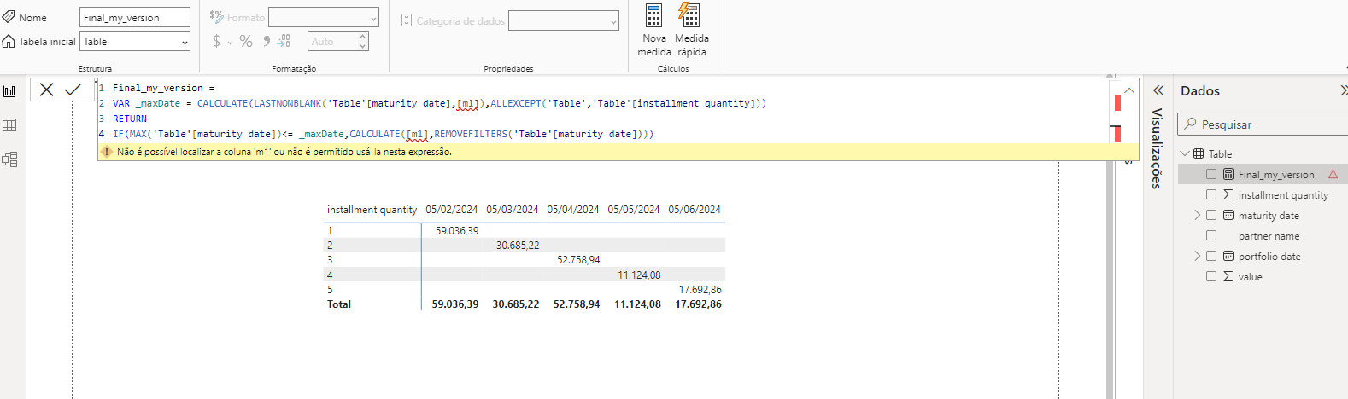Check the partner name field checkbox

pyautogui.click(x=1211, y=235)
